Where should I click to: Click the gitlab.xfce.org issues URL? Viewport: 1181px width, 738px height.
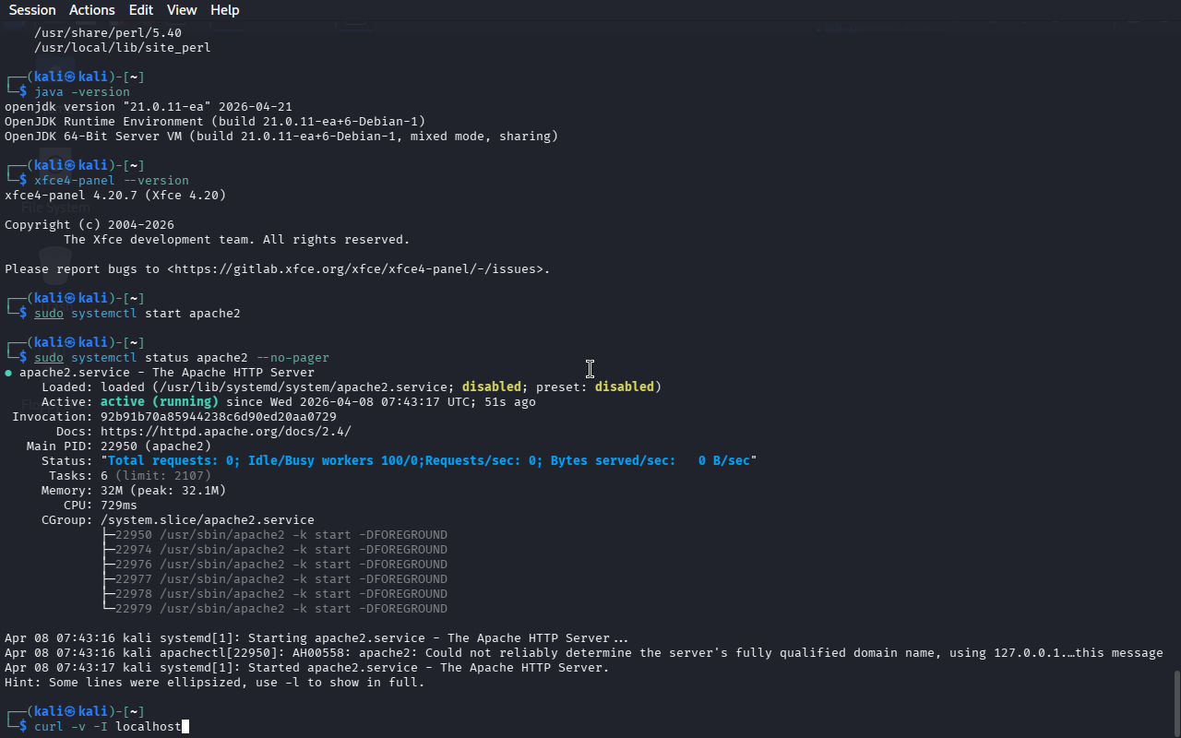pyautogui.click(x=358, y=269)
